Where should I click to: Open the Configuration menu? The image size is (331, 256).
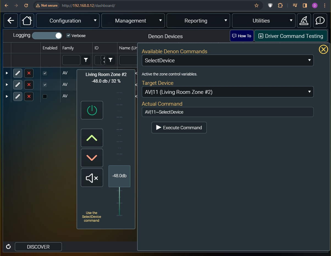pyautogui.click(x=68, y=21)
